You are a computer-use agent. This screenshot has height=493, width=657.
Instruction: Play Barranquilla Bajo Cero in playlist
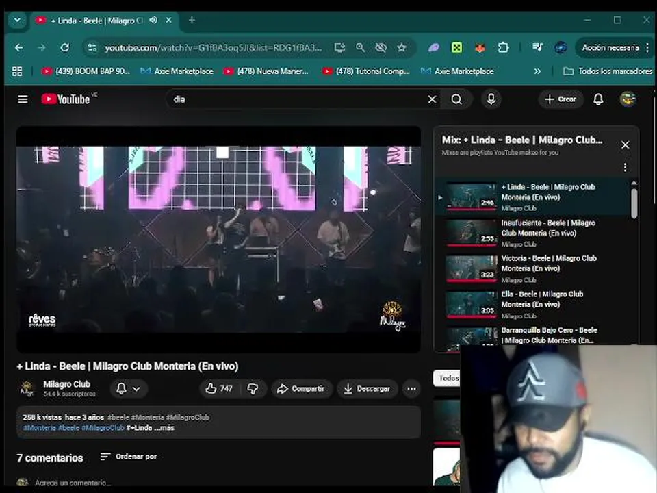532,336
